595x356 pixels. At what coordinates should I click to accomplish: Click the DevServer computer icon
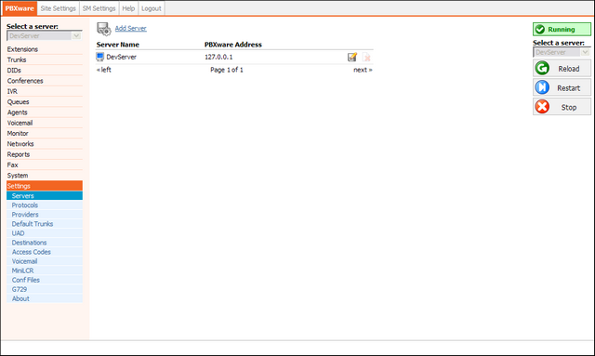point(99,57)
